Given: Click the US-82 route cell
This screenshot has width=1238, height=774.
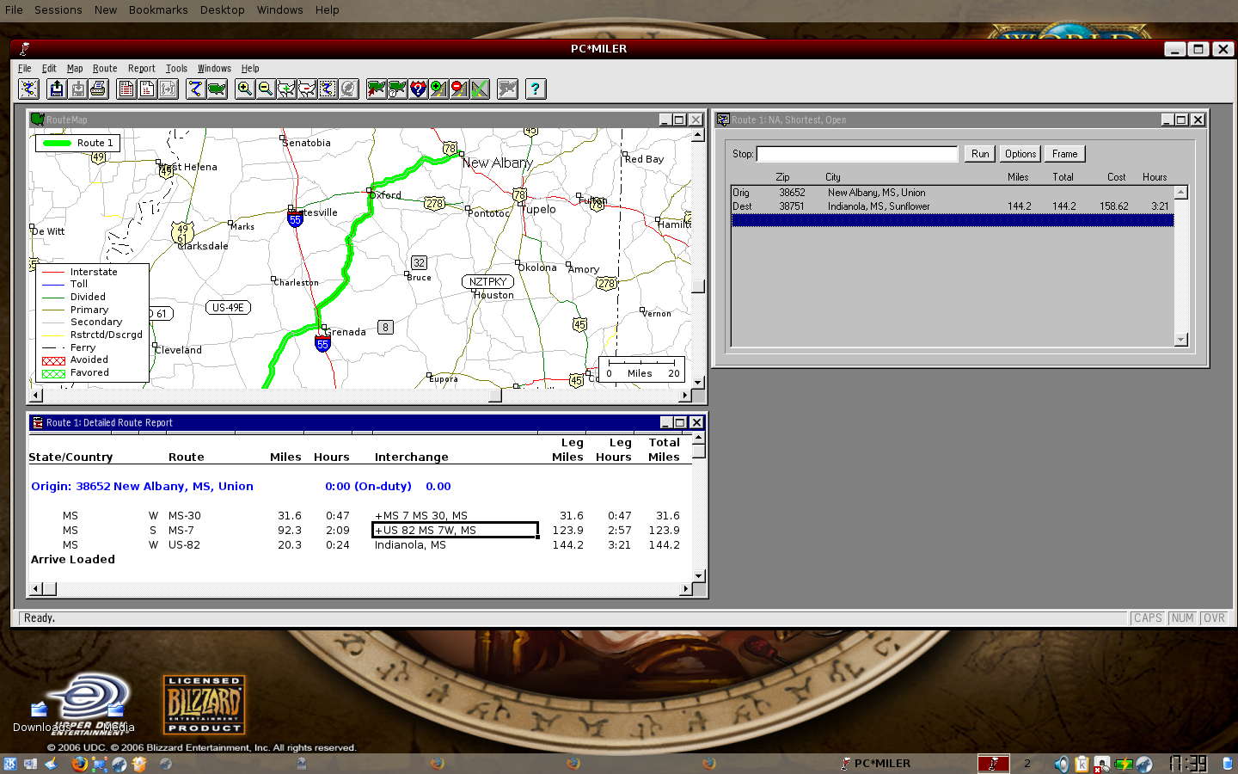Looking at the screenshot, I should point(185,545).
